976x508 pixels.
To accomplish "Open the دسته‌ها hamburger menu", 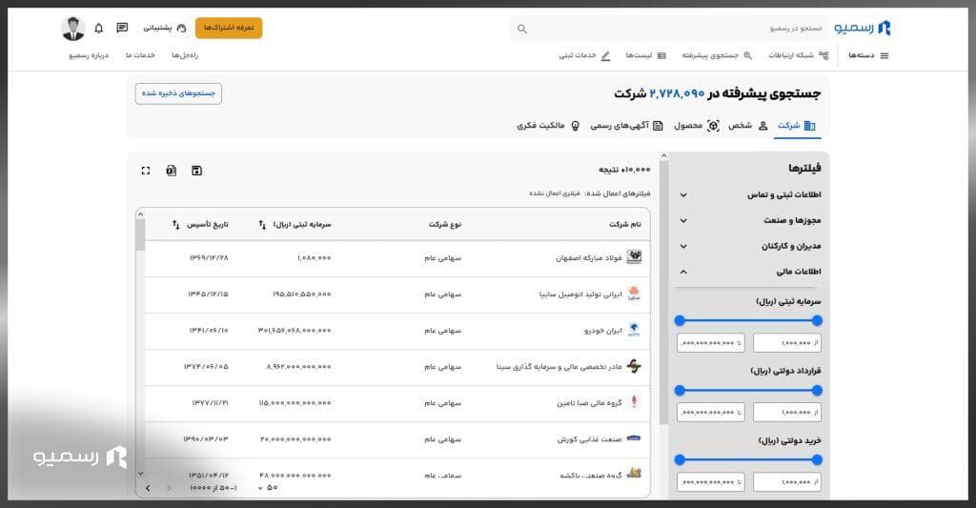I will [x=869, y=55].
